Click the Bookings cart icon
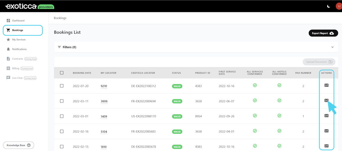 8,30
